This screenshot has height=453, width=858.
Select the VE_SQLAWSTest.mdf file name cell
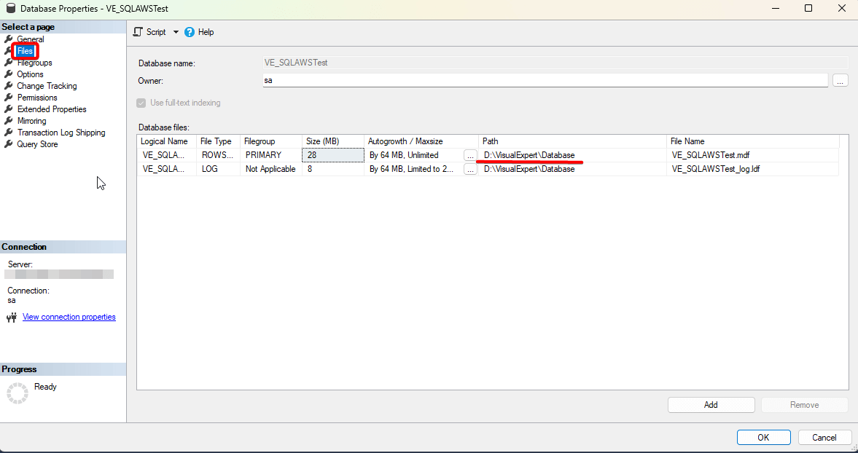(753, 155)
